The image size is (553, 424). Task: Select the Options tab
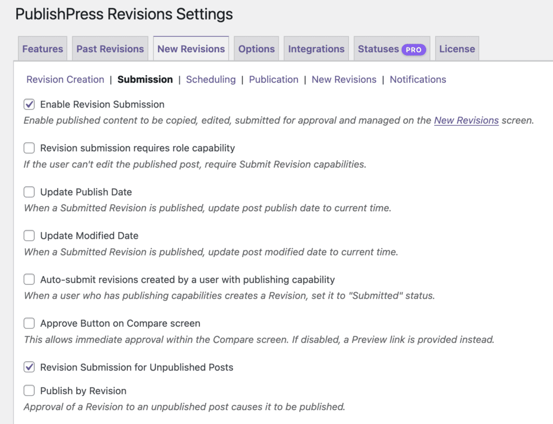[x=256, y=49]
